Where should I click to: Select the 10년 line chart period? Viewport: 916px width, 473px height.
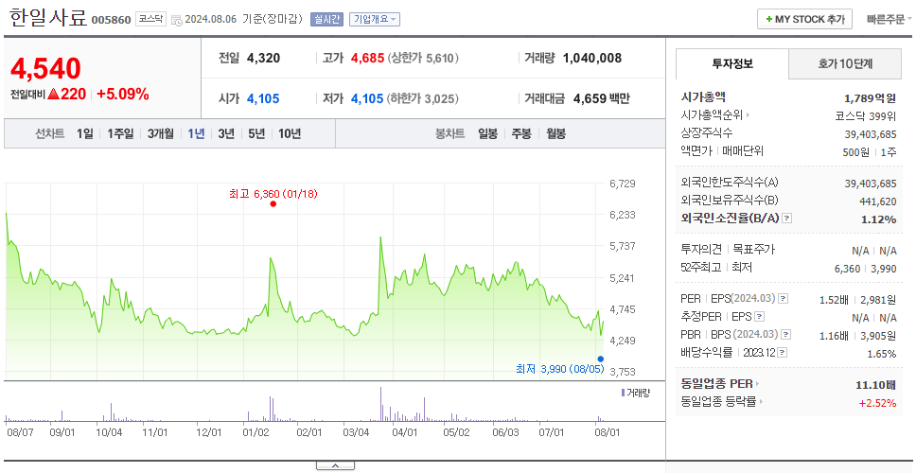click(290, 133)
